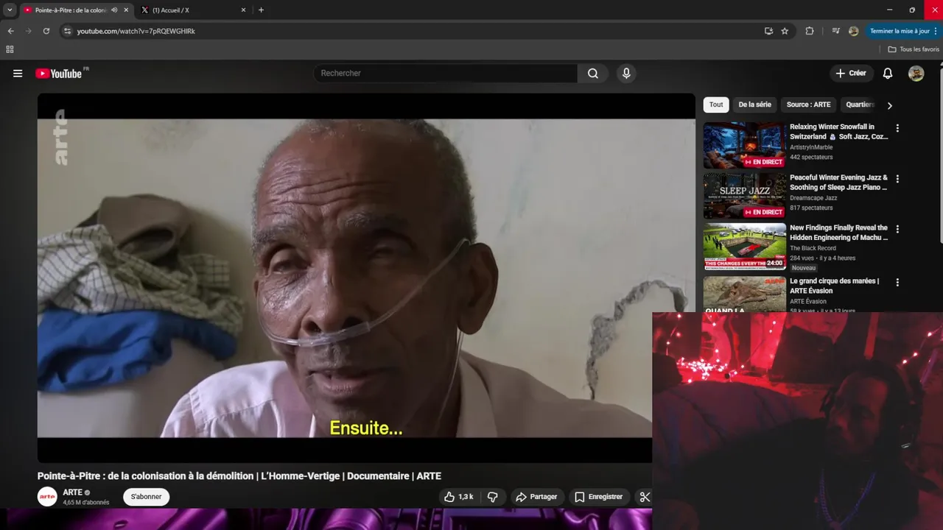Open options for Machu Picchu findings video
This screenshot has width=943, height=530.
click(897, 229)
